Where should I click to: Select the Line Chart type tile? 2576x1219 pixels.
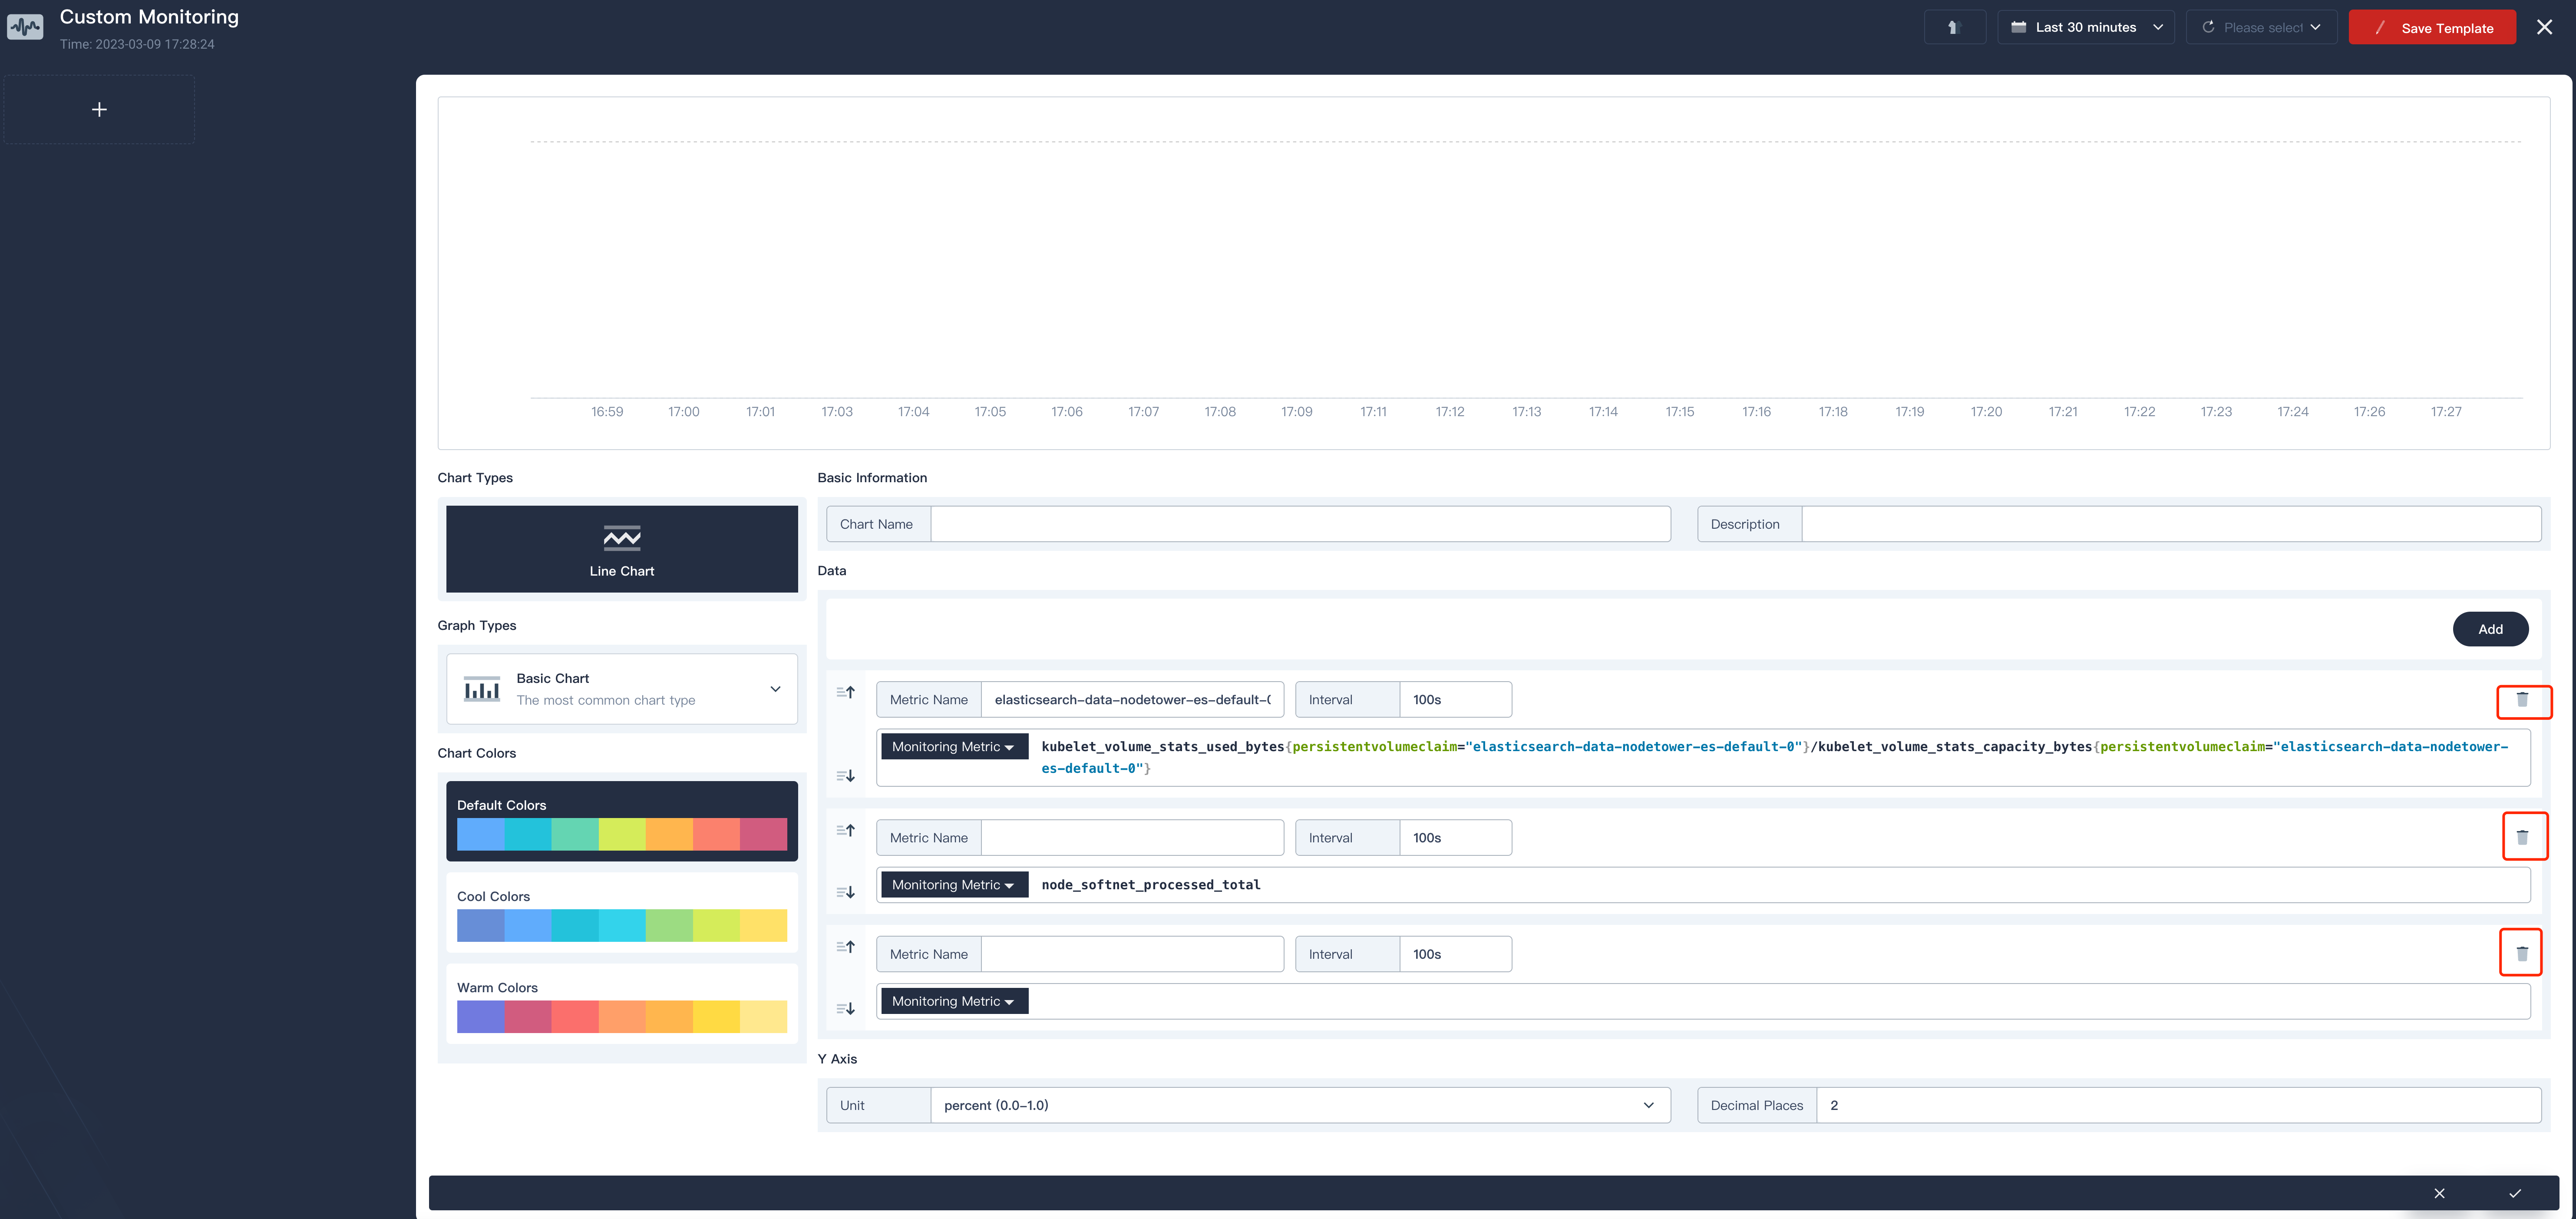[x=622, y=549]
